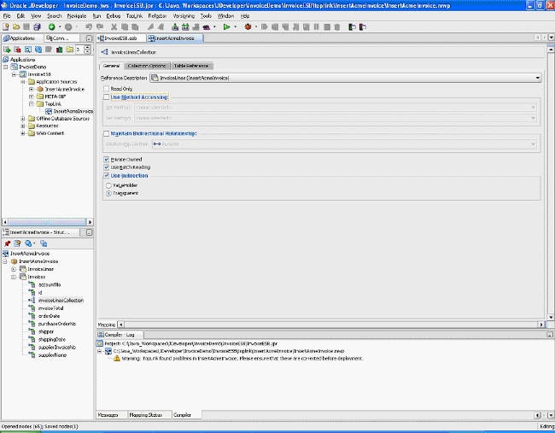Viewport: 555px width, 433px height.
Task: Expand the Resources folder node
Action: (23, 126)
